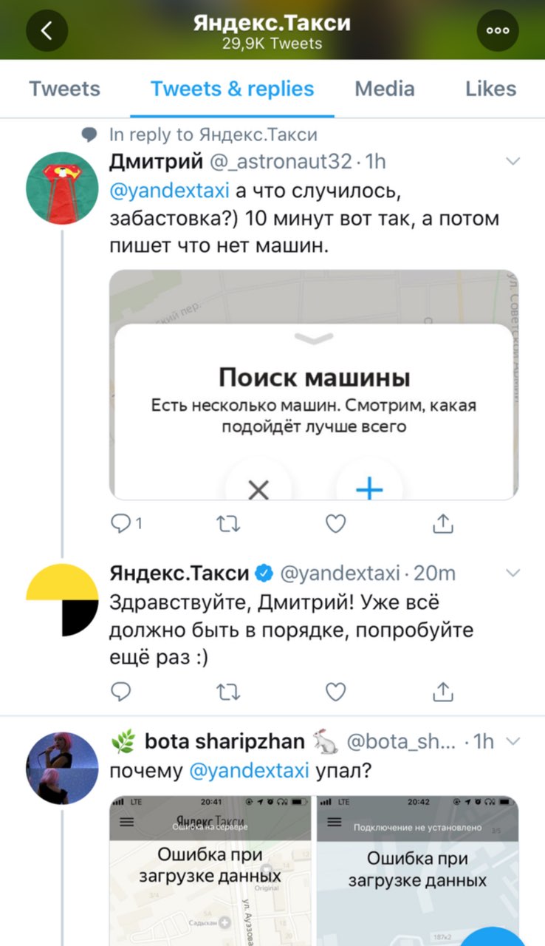The image size is (545, 946).
Task: Open dropdown chevron on bota sharipzhan's tweet
Action: click(512, 741)
